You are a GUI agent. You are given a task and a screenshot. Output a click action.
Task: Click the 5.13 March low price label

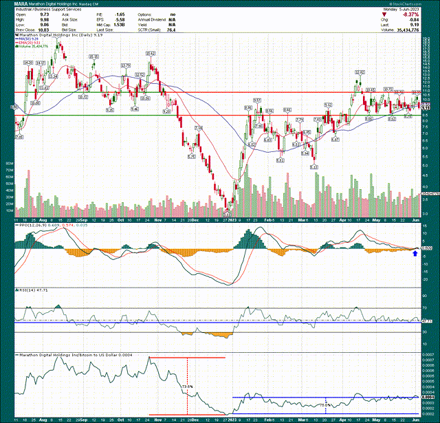tap(314, 167)
